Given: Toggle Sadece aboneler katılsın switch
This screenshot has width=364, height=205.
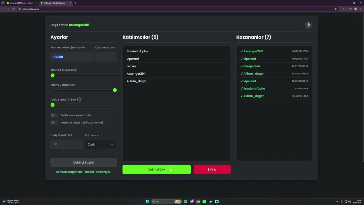Looking at the screenshot, I should pyautogui.click(x=54, y=115).
